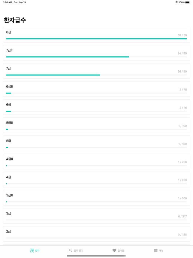The height and width of the screenshot is (258, 193).
Task: Switch to the 암기장 tab
Action: pos(118,250)
